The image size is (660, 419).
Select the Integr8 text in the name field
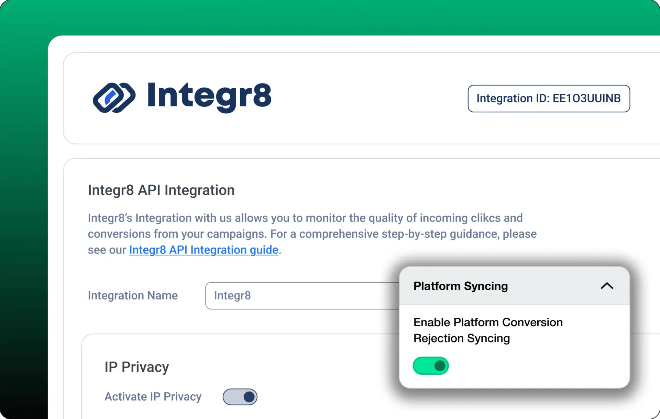click(x=232, y=296)
